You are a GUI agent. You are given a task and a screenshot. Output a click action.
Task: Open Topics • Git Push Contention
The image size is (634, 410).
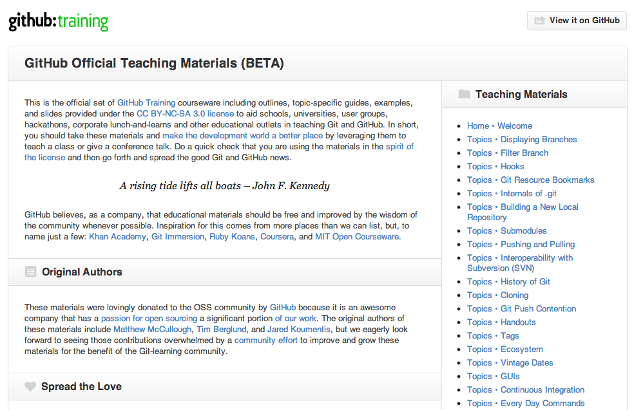[x=522, y=308]
